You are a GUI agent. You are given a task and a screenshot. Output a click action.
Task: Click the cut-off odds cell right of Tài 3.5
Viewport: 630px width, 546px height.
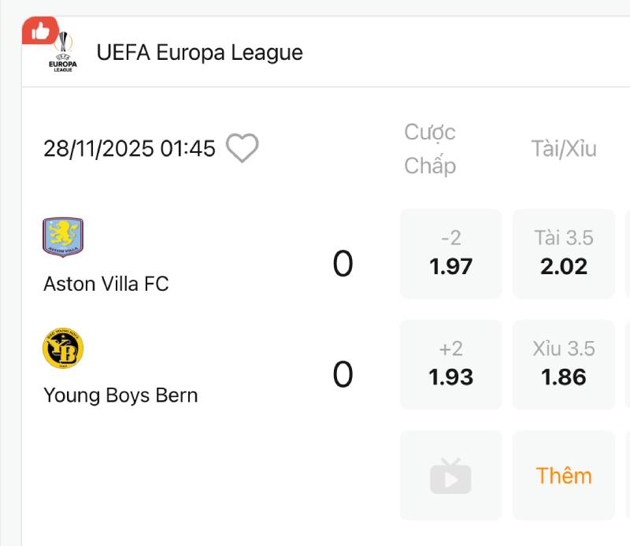(x=627, y=254)
